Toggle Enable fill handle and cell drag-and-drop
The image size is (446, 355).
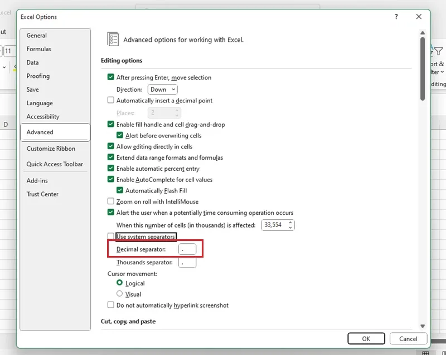[110, 124]
